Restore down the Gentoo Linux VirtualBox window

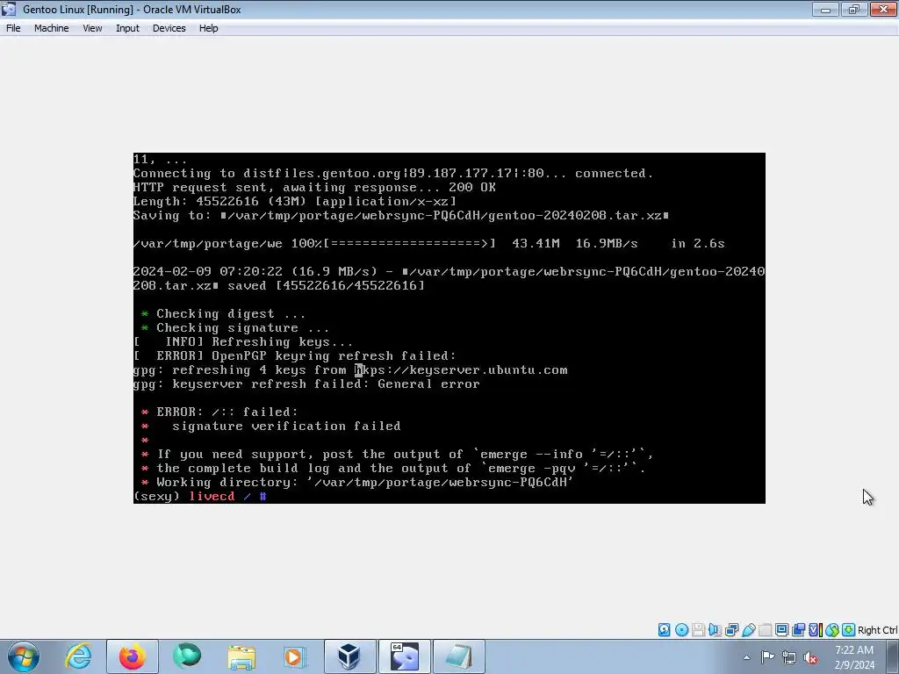pyautogui.click(x=853, y=9)
